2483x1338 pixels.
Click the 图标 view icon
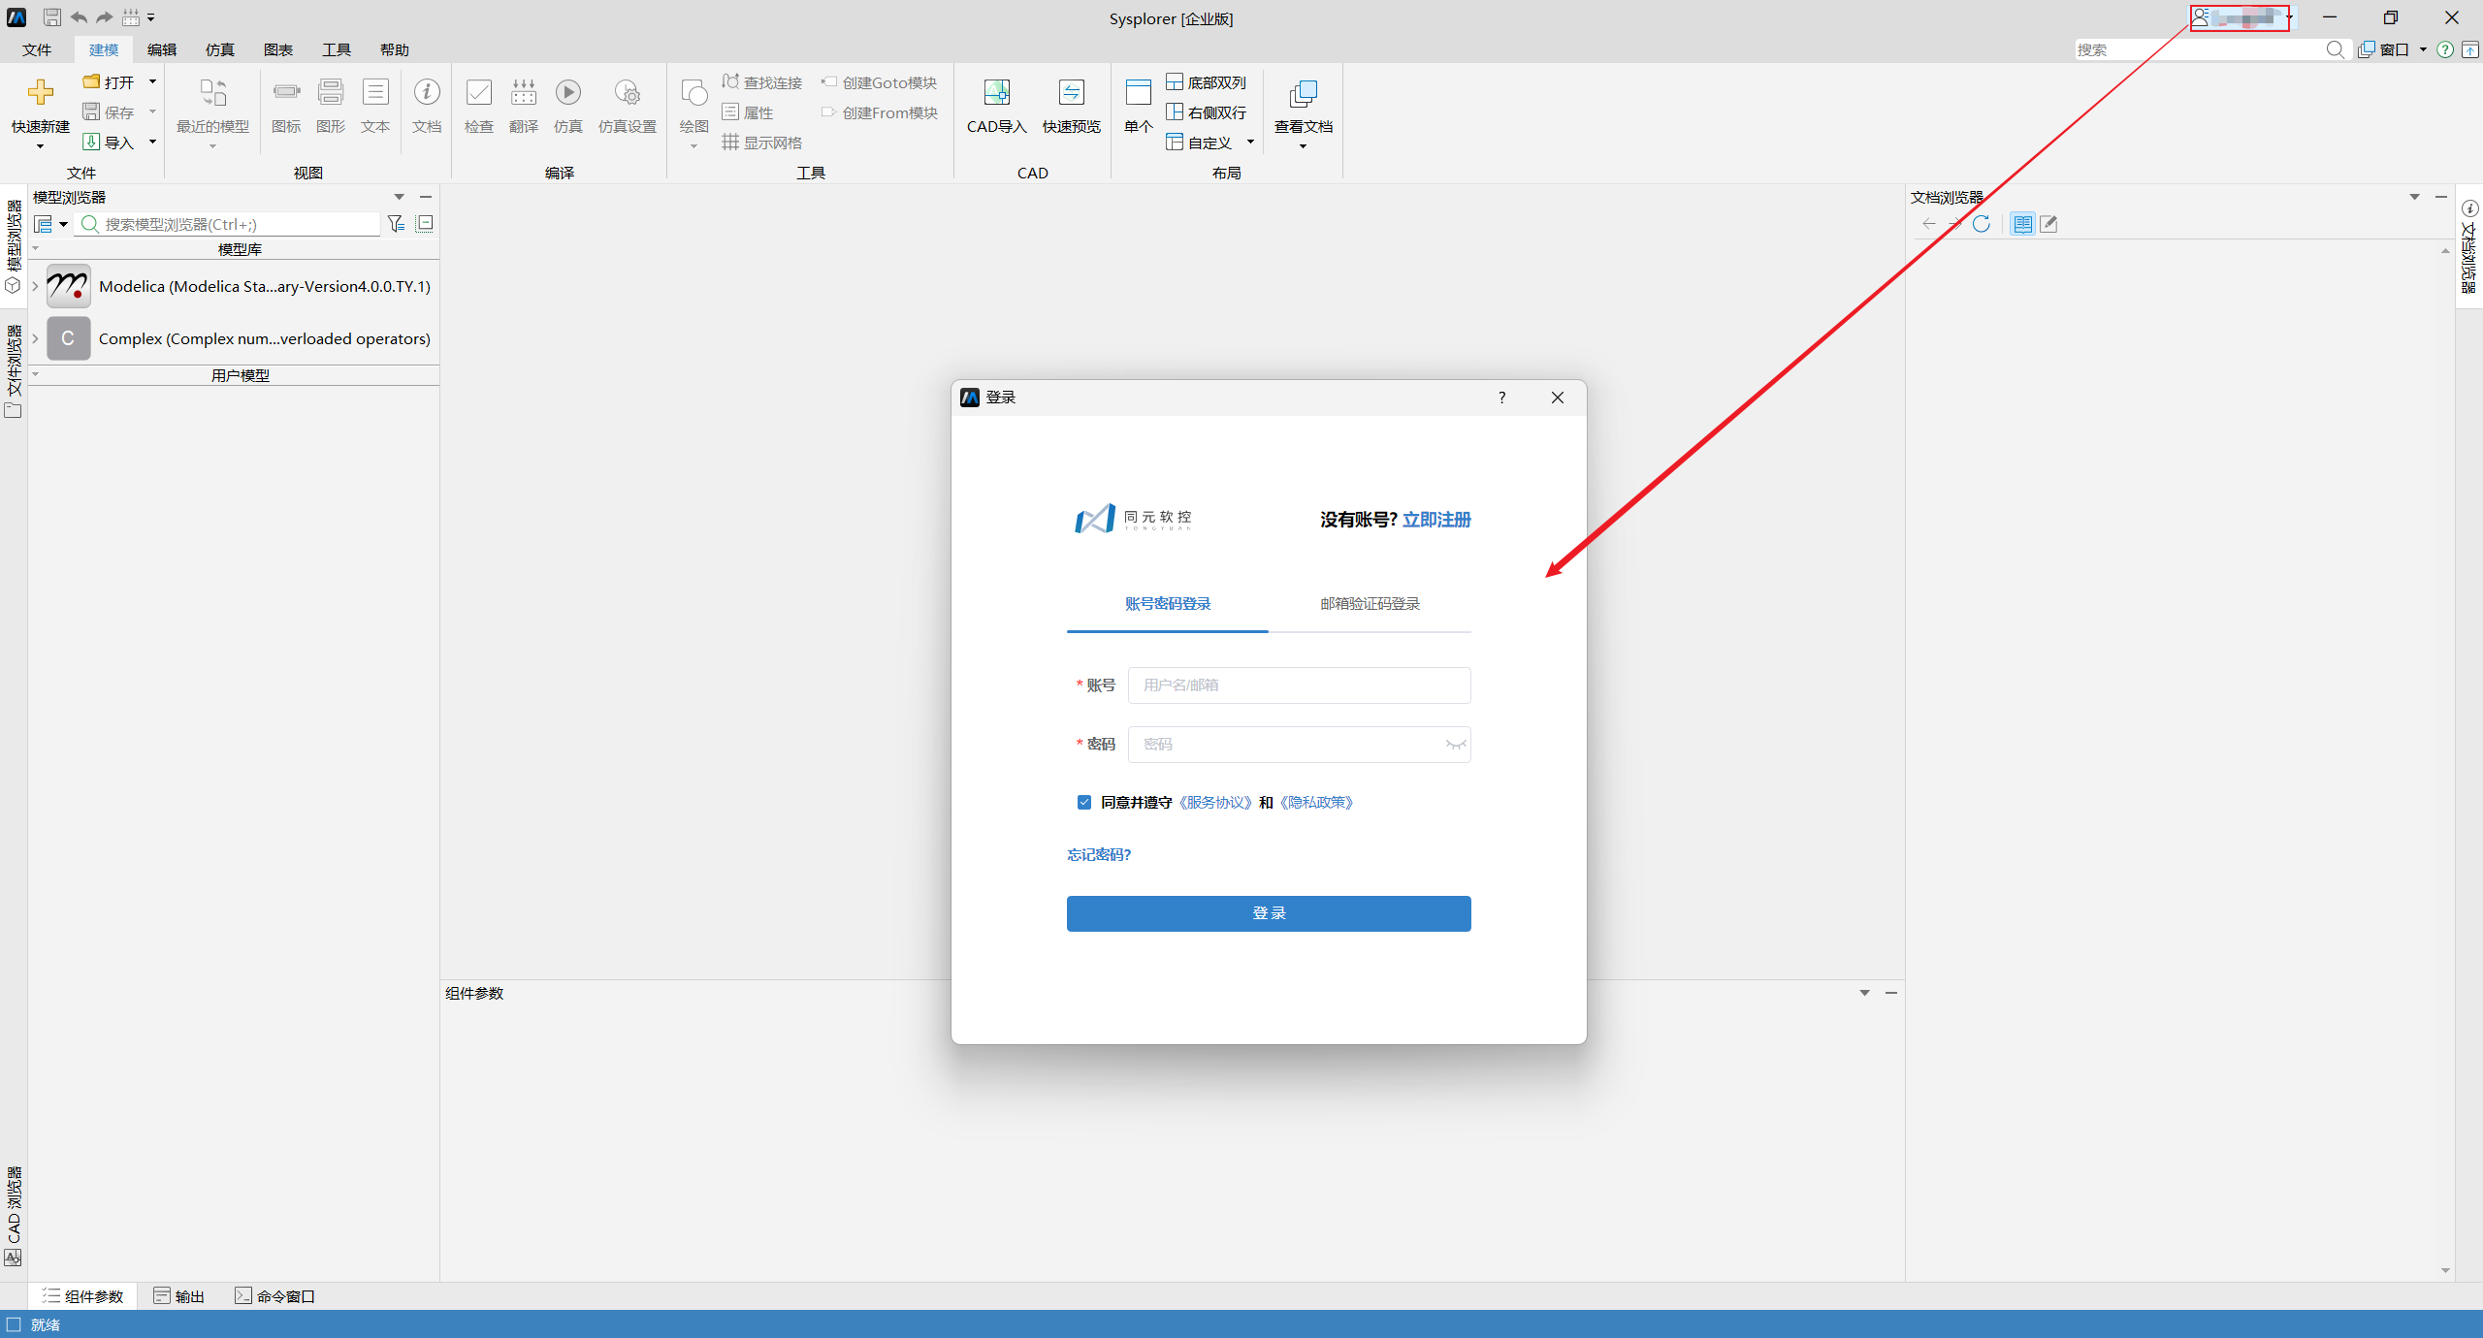pyautogui.click(x=286, y=106)
